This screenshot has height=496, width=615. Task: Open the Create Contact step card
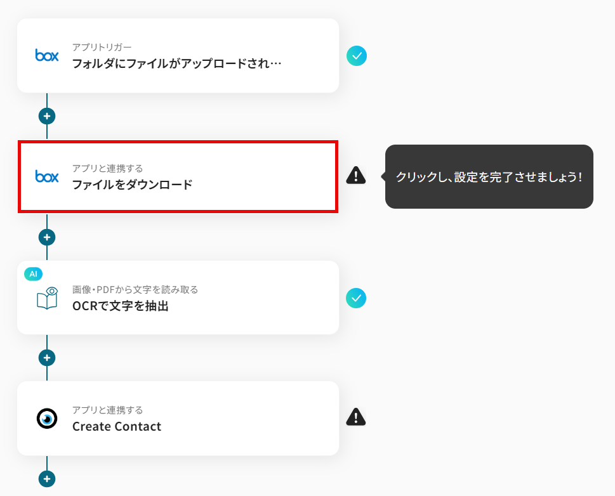[x=178, y=419]
